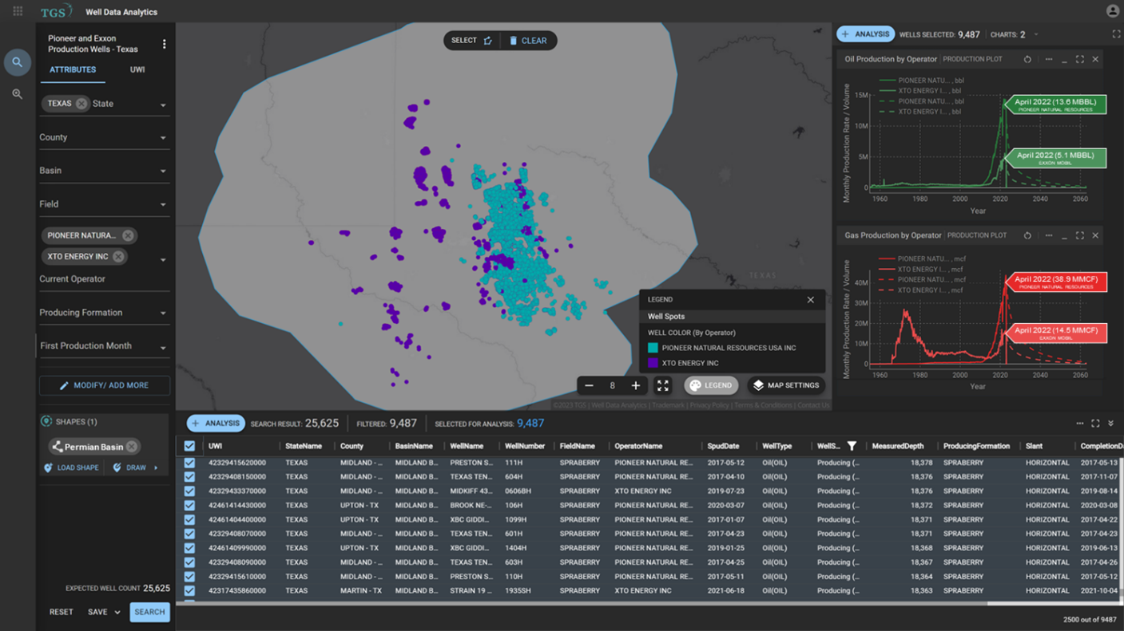Run the query with SEARCH button
The width and height of the screenshot is (1124, 631).
click(149, 612)
